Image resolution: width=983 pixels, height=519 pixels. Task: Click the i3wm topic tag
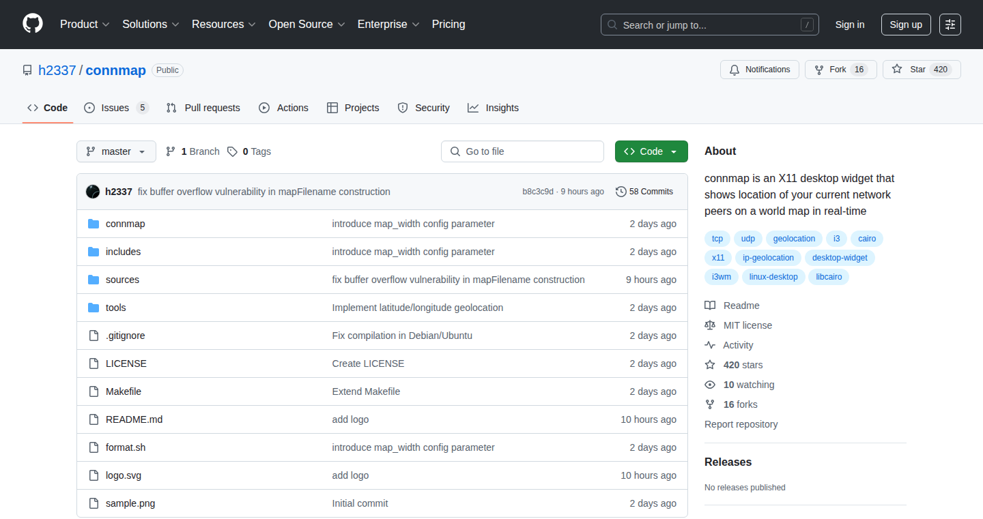coord(721,277)
